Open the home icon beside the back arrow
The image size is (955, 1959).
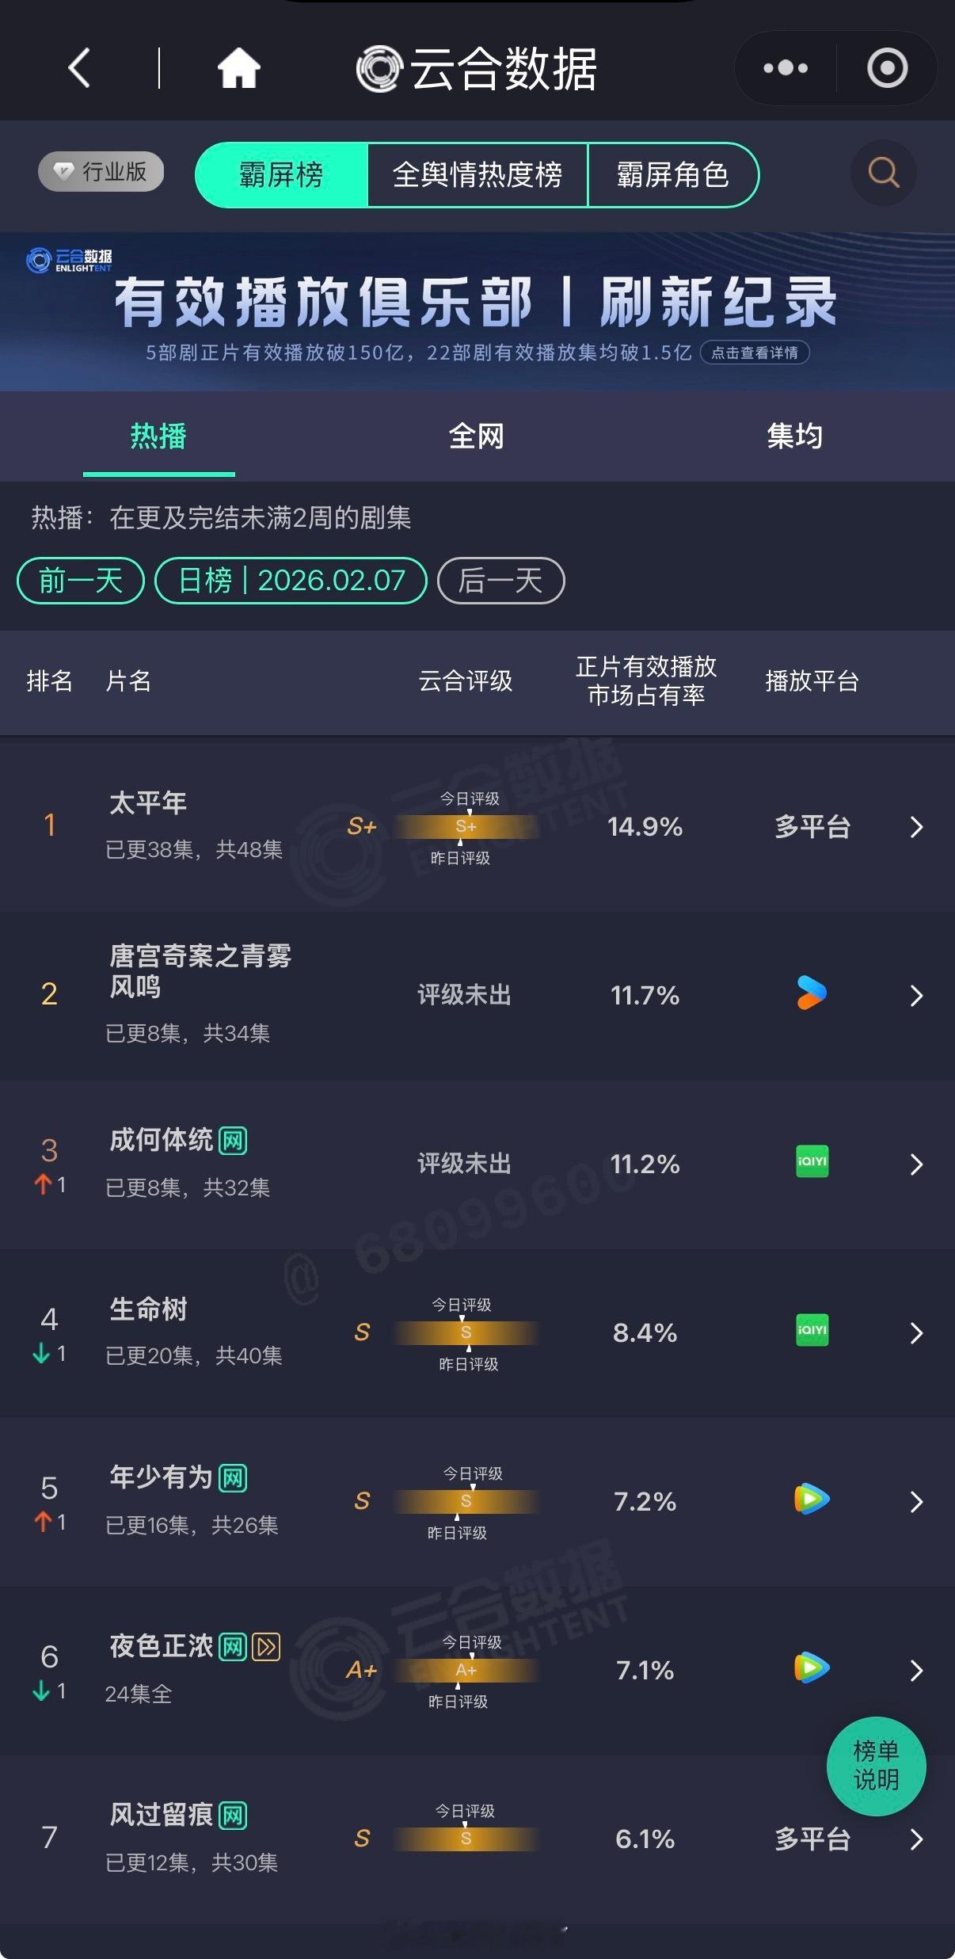click(x=238, y=67)
